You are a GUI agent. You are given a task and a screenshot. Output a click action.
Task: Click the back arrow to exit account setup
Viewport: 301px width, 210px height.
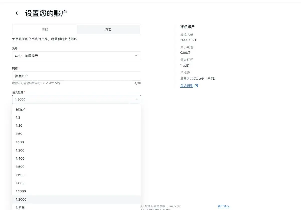point(17,13)
